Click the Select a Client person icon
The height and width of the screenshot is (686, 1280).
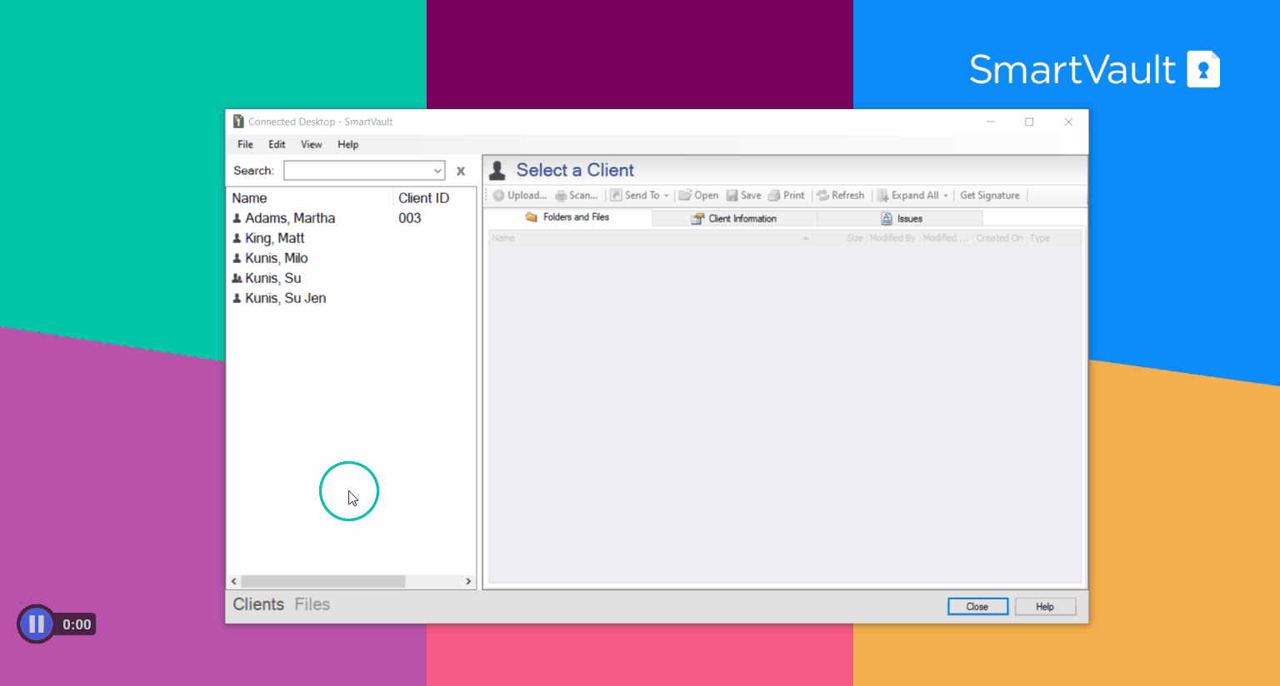click(x=497, y=171)
